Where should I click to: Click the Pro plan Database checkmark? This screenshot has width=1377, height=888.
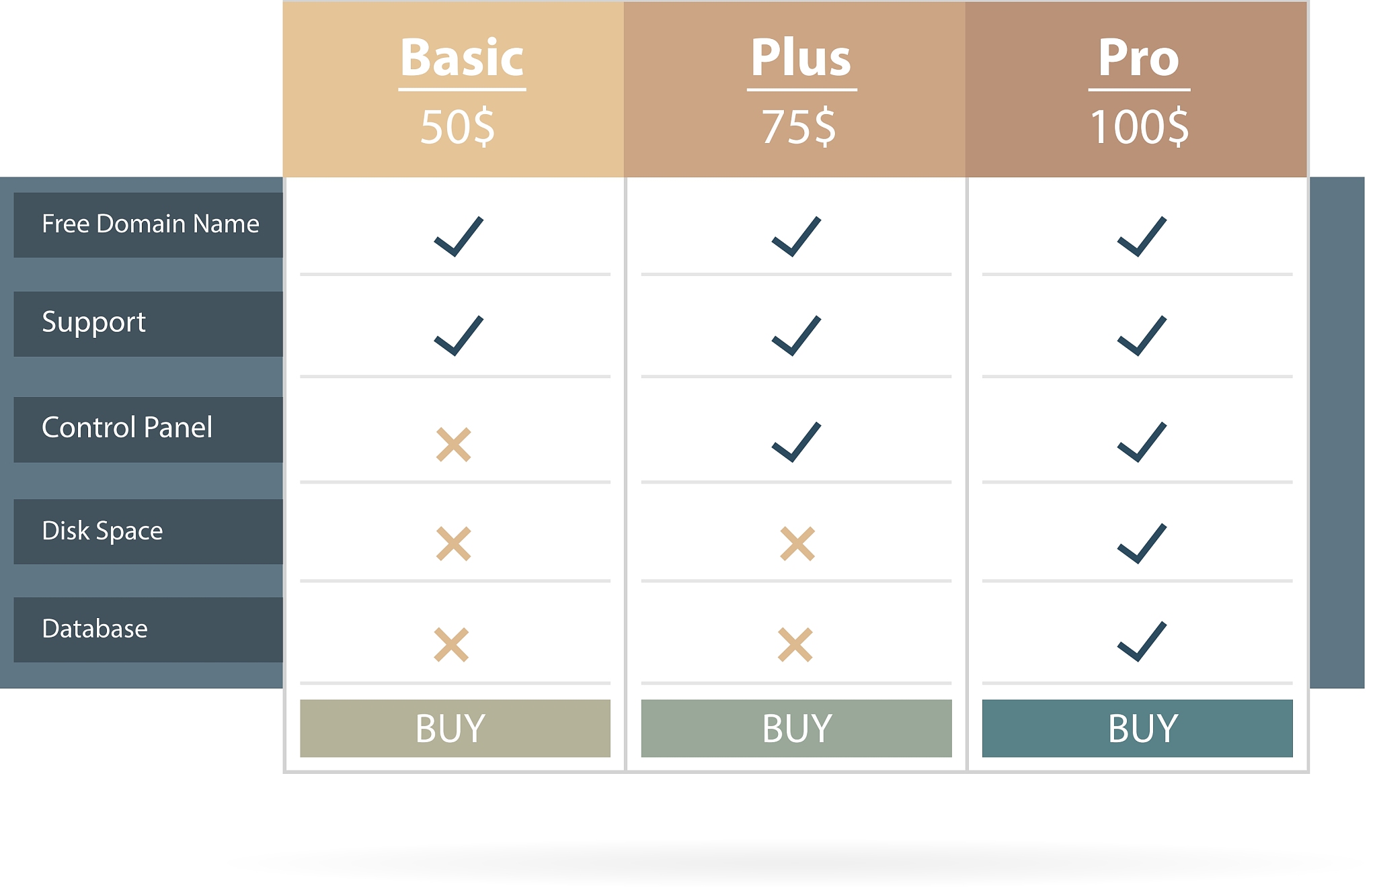click(1142, 641)
